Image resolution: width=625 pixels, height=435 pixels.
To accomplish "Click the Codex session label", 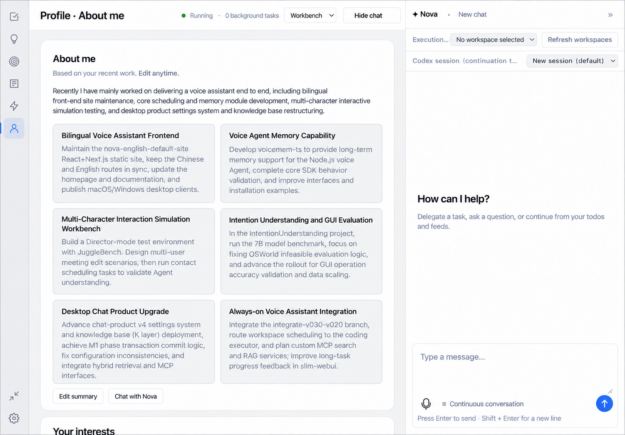I will [465, 61].
